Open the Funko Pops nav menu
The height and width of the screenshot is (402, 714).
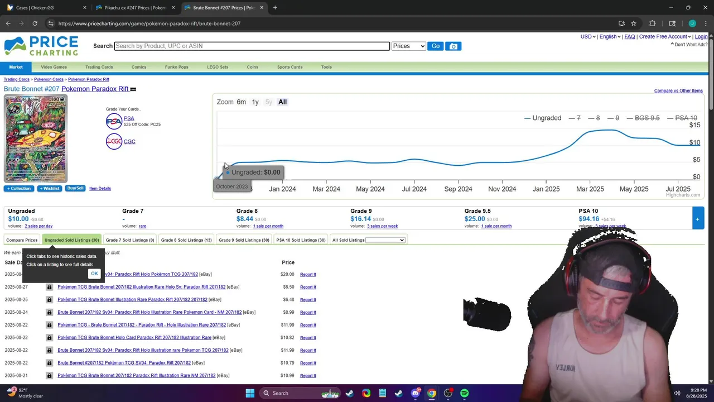click(176, 67)
